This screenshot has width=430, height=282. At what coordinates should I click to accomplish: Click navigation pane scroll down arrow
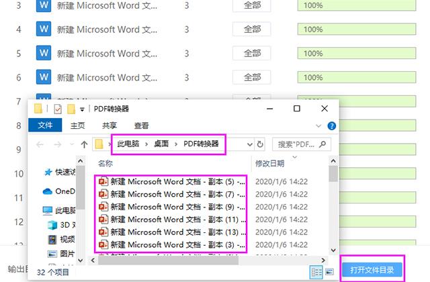tap(81, 260)
